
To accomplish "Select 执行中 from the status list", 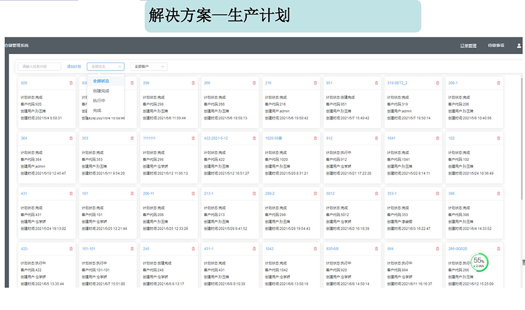I will [x=99, y=101].
